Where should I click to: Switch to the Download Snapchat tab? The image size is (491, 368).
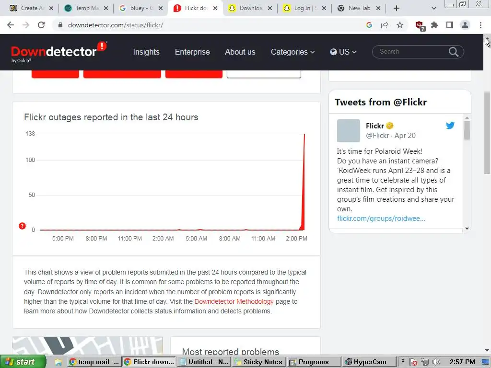[x=250, y=8]
